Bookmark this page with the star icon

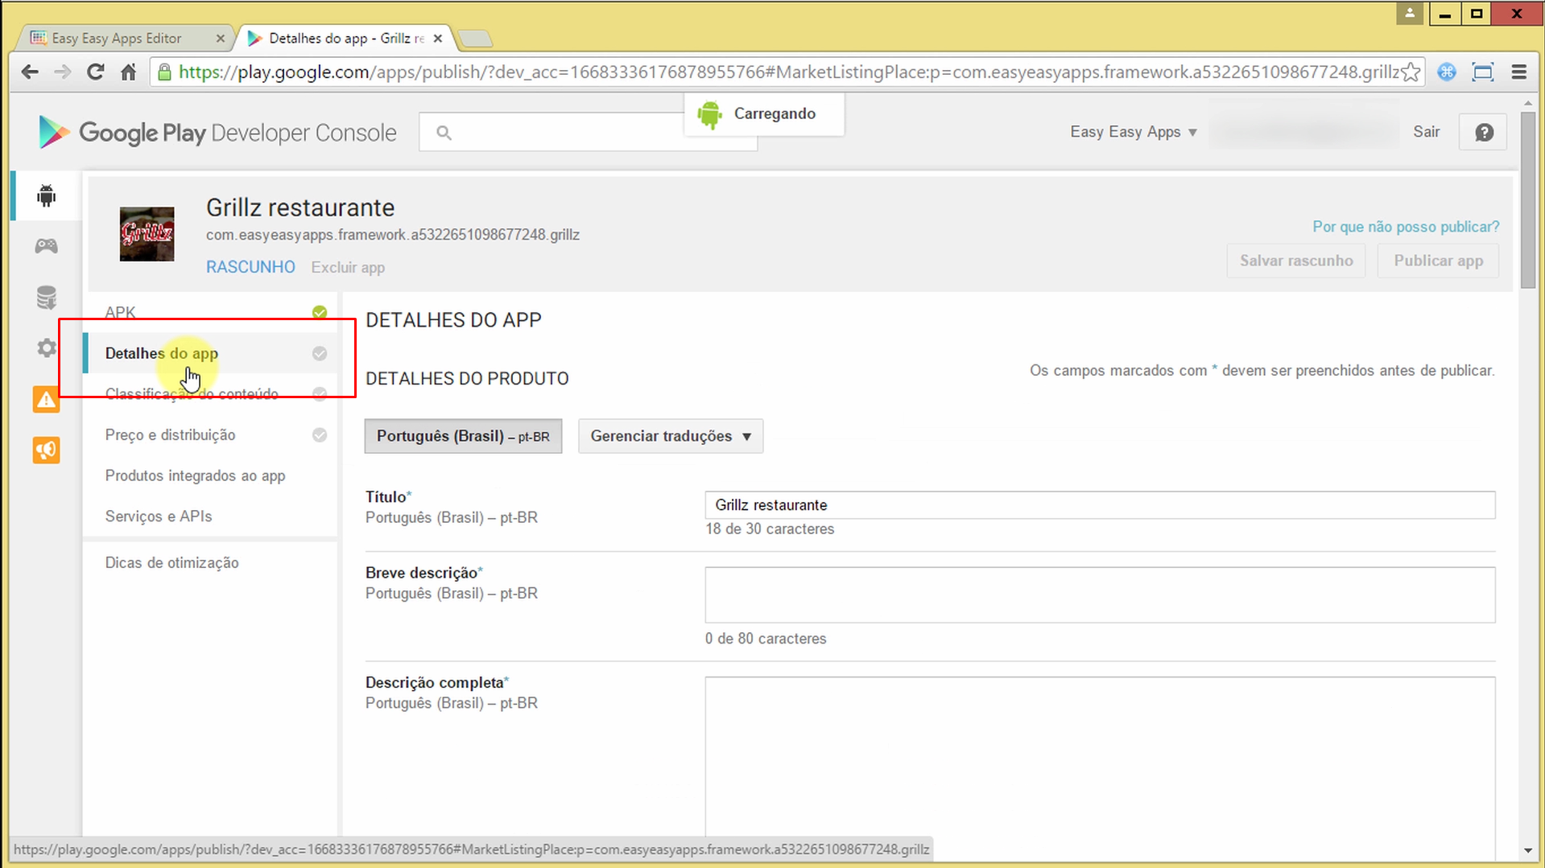coord(1411,72)
